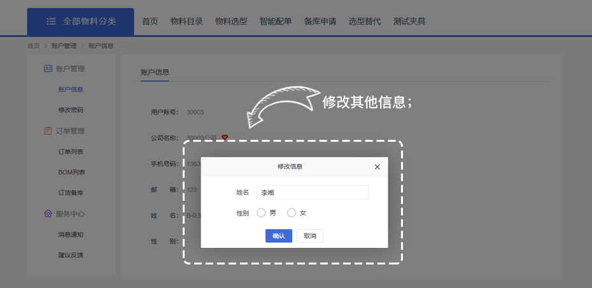
Task: Click the 用户账号 field label
Action: click(x=165, y=112)
